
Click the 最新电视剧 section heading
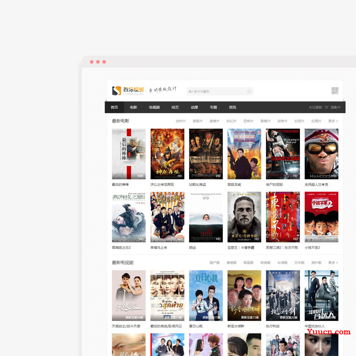(x=123, y=263)
